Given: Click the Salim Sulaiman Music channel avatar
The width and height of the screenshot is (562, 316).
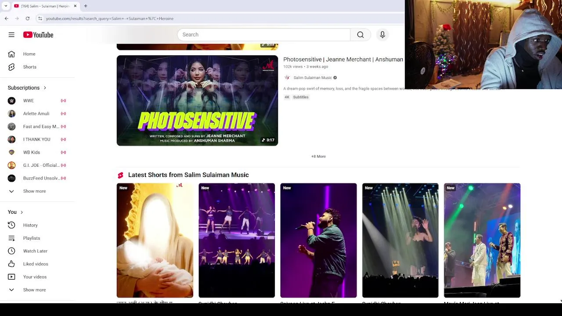Looking at the screenshot, I should (x=287, y=78).
